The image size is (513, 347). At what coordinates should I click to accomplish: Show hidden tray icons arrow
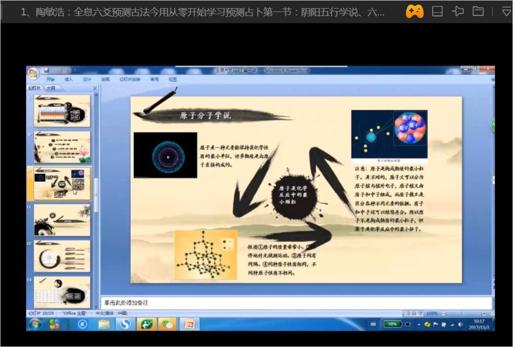click(420, 325)
